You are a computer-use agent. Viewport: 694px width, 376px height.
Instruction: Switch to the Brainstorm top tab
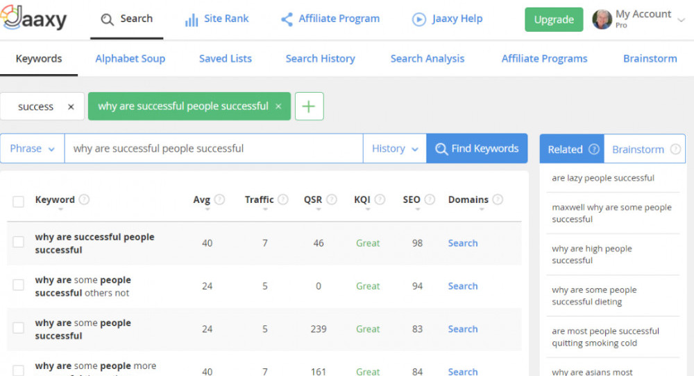[x=650, y=58]
